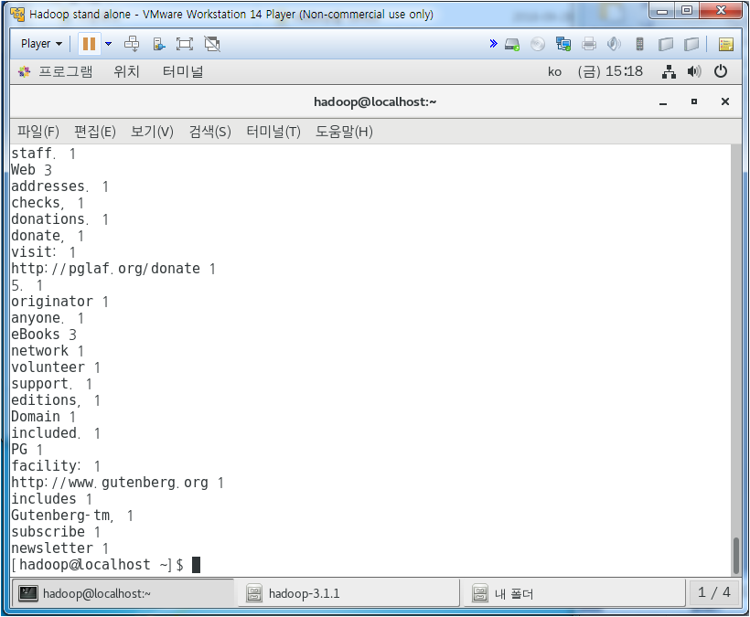Click the VMware Player title bar icon
750x617 pixels.
click(17, 15)
